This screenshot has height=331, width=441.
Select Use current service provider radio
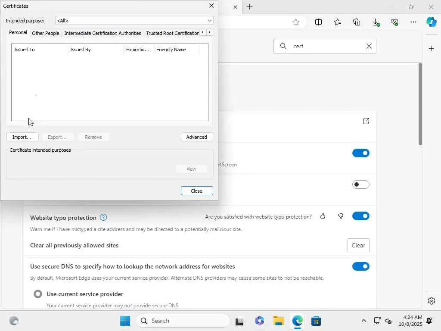(x=38, y=294)
